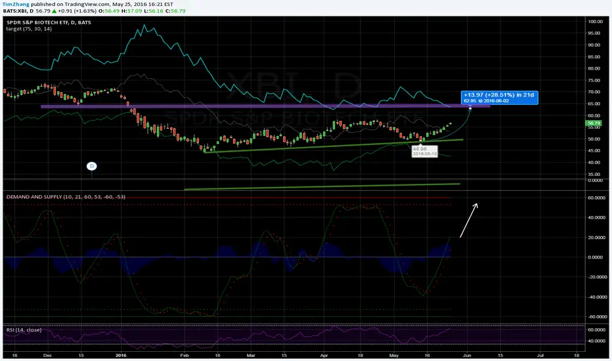Click the 20.0000 oscillator axis label
Image resolution: width=612 pixels, height=361 pixels.
(x=598, y=238)
